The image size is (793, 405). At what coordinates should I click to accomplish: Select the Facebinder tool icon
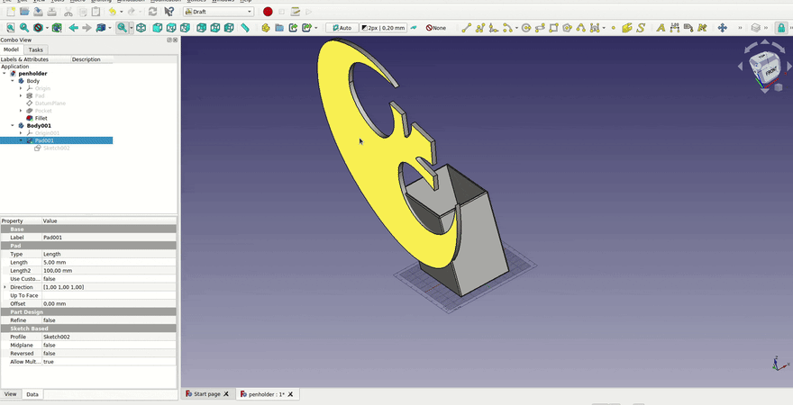click(x=627, y=28)
